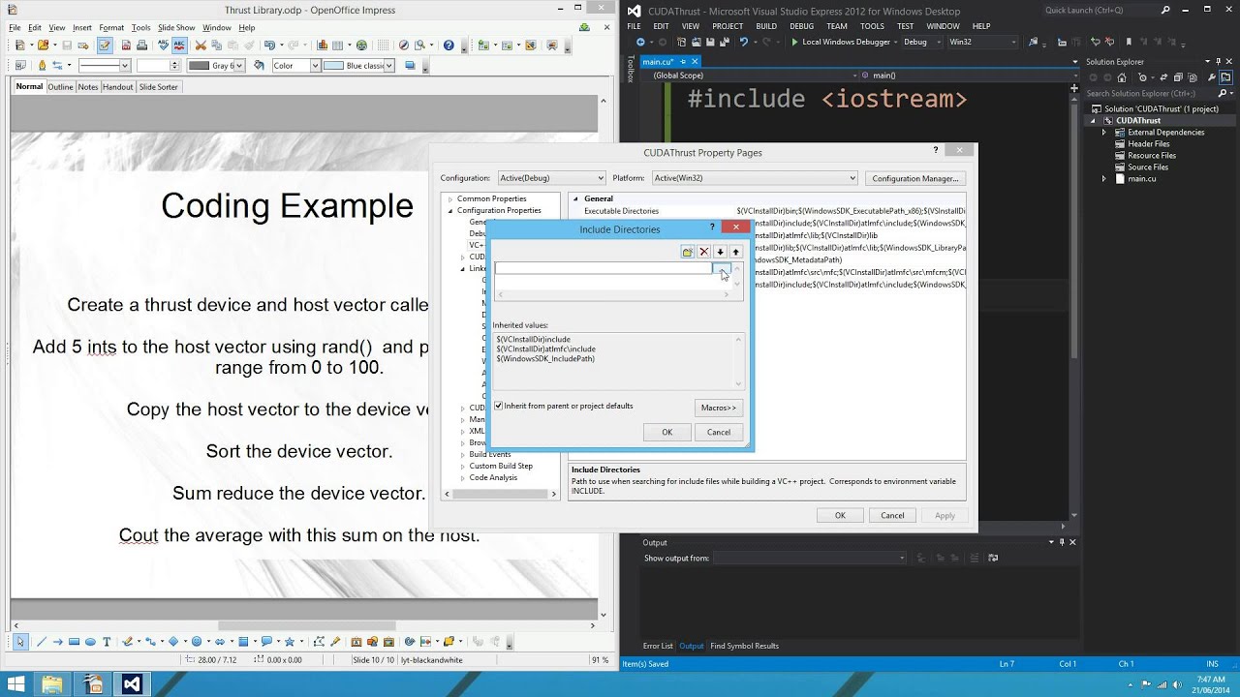
Task: Move line down in Include Directories dialog
Action: pyautogui.click(x=720, y=252)
